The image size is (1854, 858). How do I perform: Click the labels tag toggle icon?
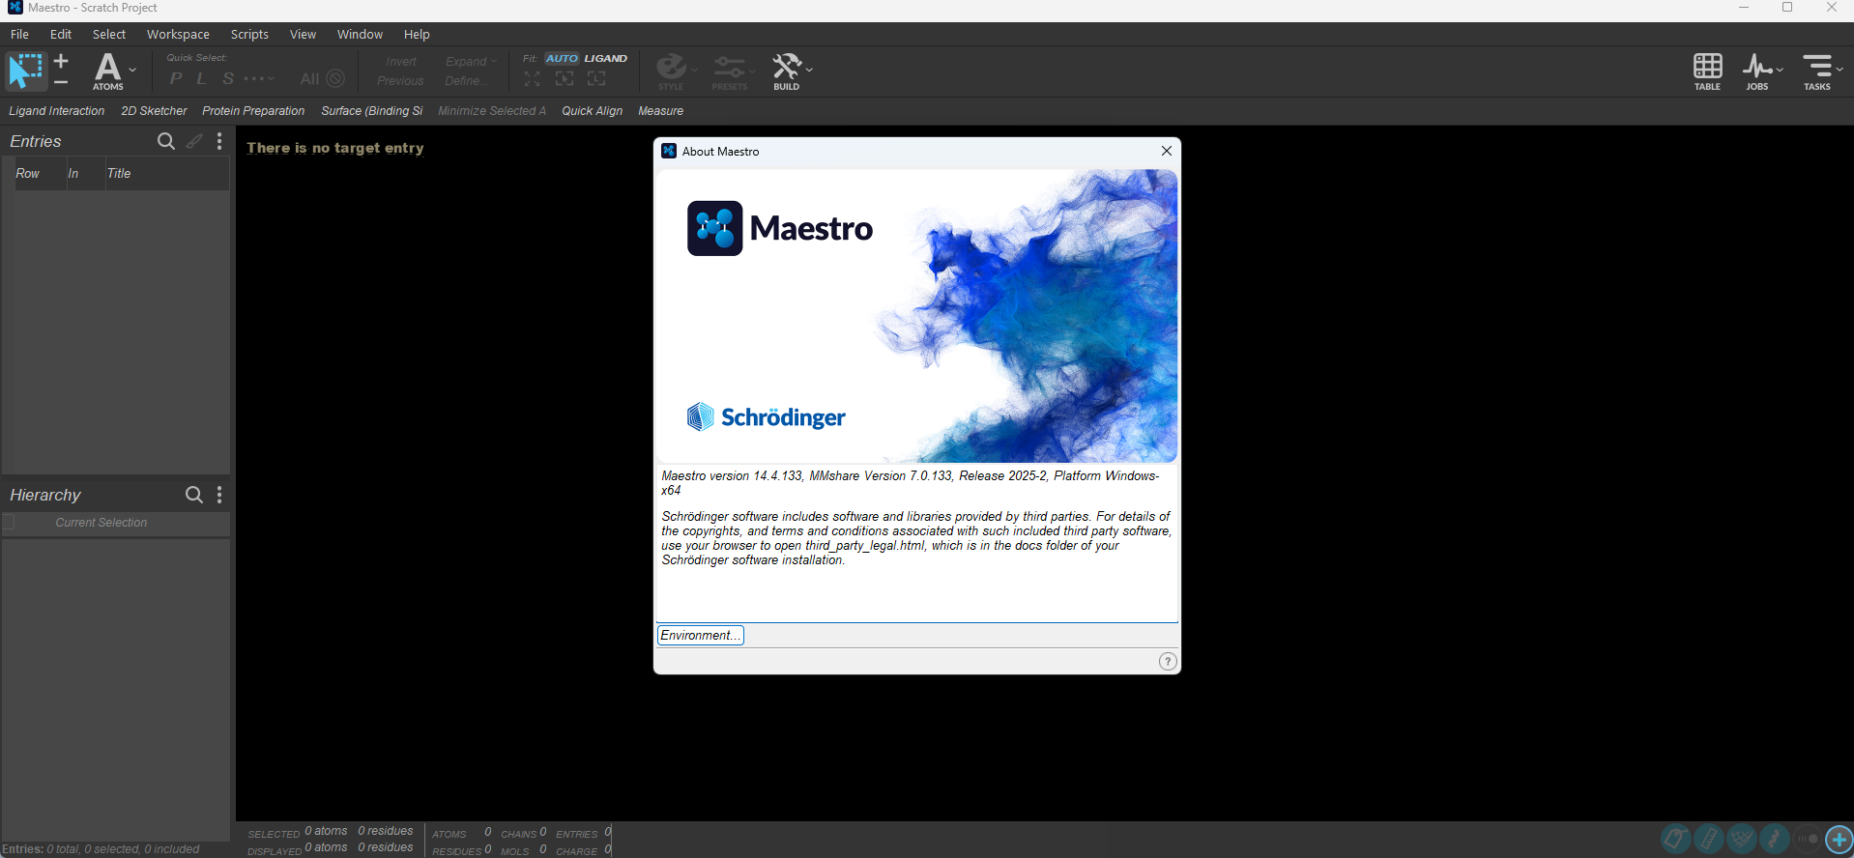[x=1676, y=839]
